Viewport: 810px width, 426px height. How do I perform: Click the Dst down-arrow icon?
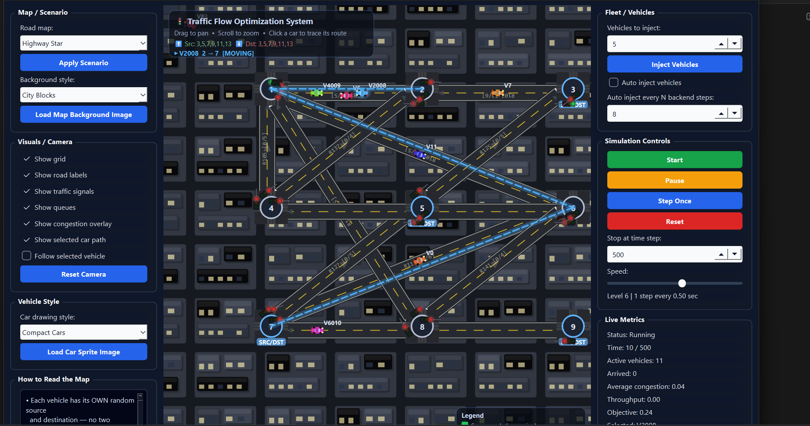click(239, 44)
